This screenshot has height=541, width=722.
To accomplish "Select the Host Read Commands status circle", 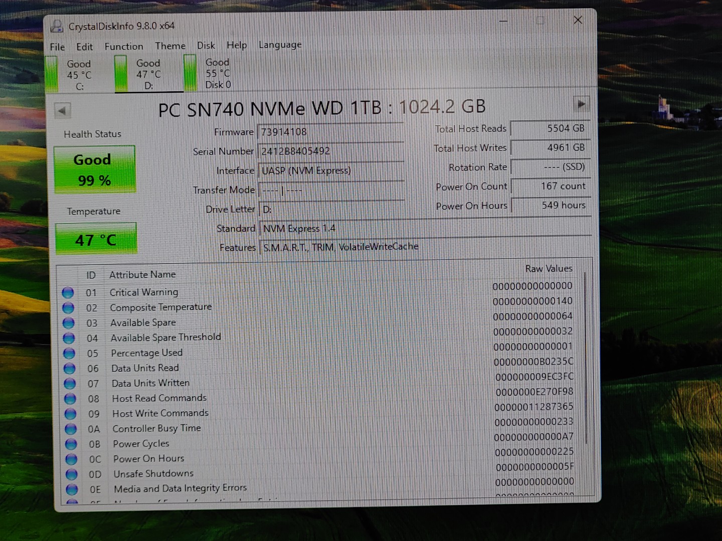I will coord(70,399).
